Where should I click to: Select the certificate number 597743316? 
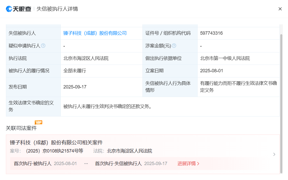tap(211, 33)
